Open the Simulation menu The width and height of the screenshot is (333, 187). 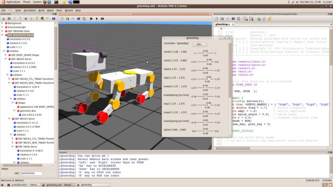pyautogui.click(x=30, y=10)
